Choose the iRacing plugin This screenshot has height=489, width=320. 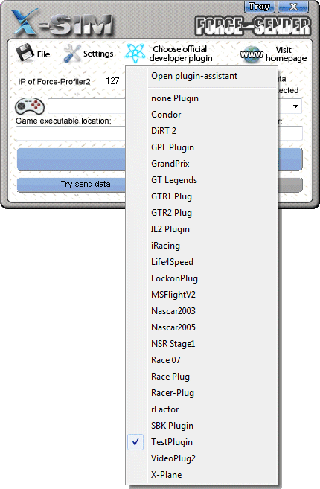(202, 246)
